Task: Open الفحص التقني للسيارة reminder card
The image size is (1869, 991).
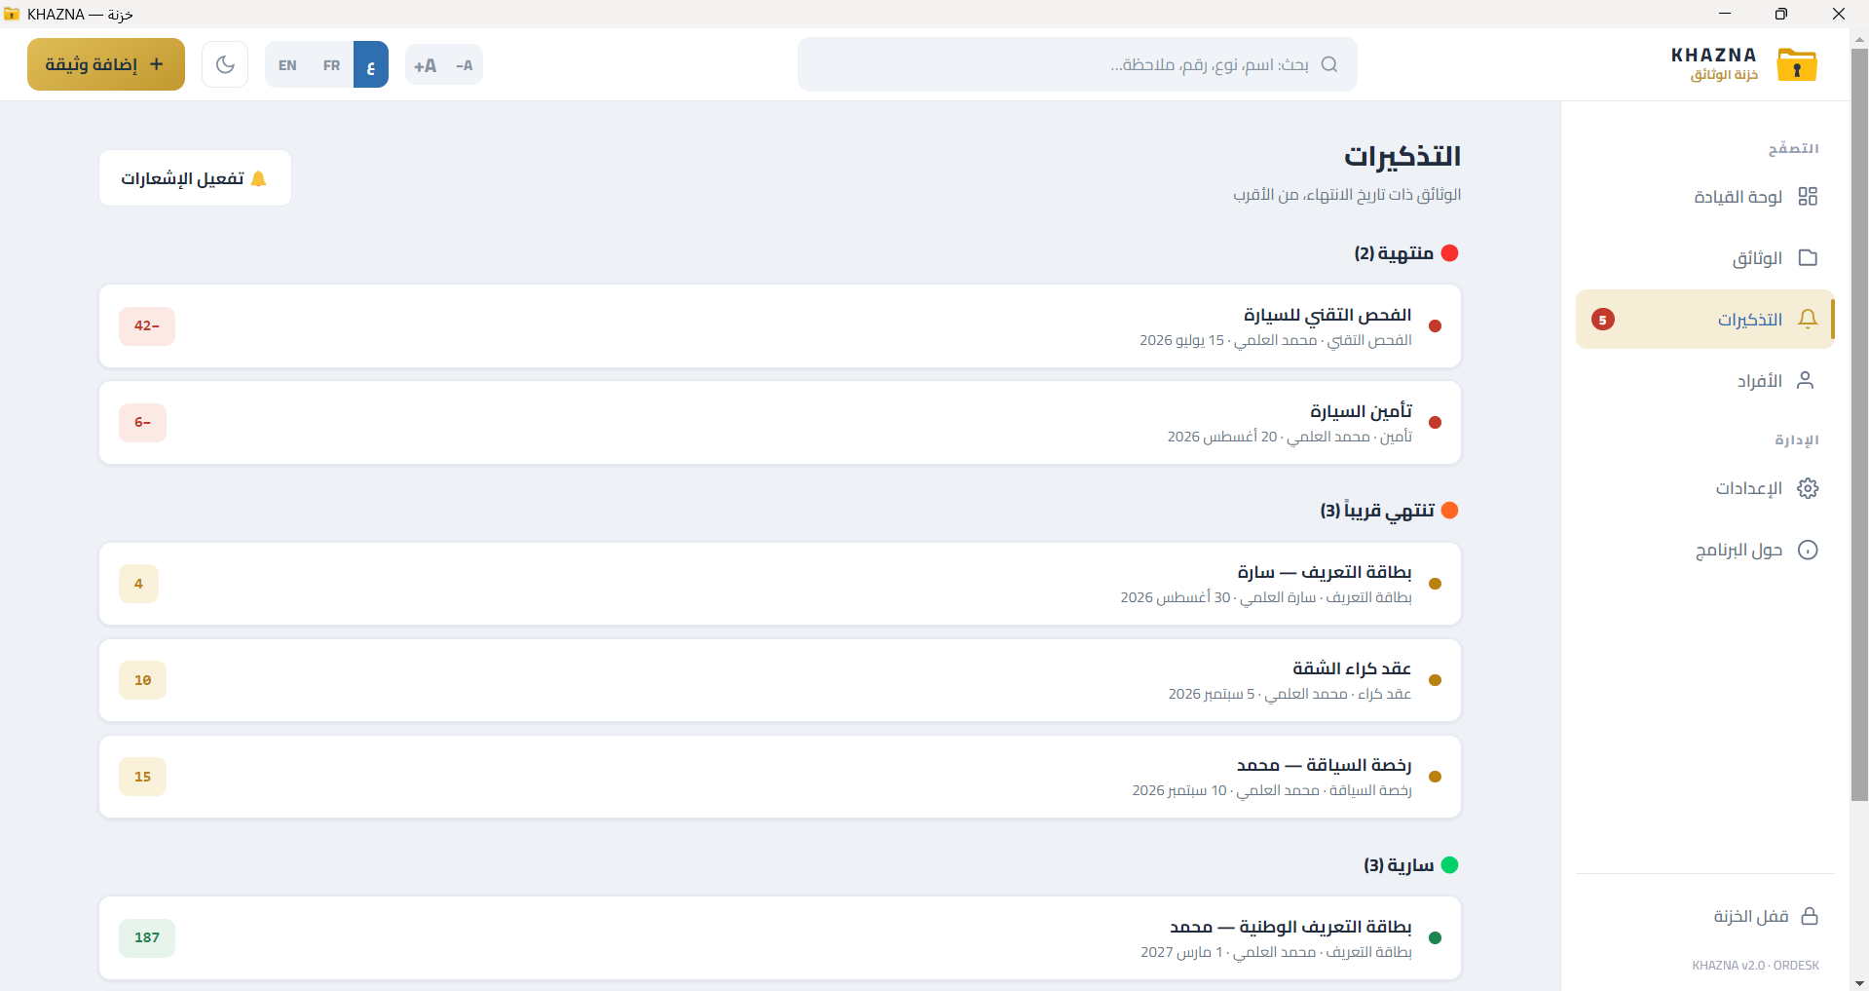Action: pos(780,326)
